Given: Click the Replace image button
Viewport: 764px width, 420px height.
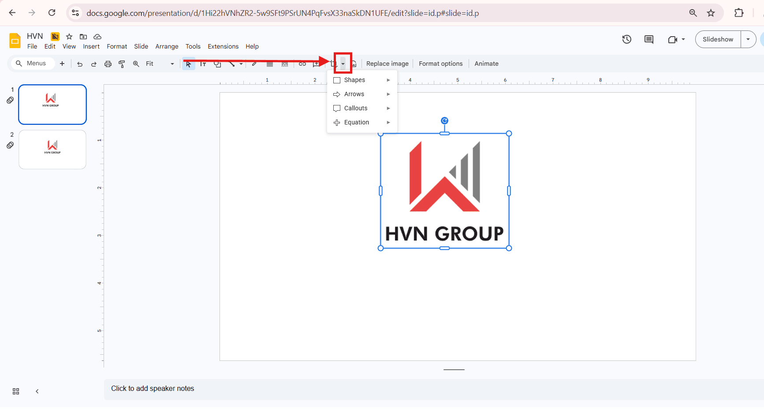Looking at the screenshot, I should 387,64.
